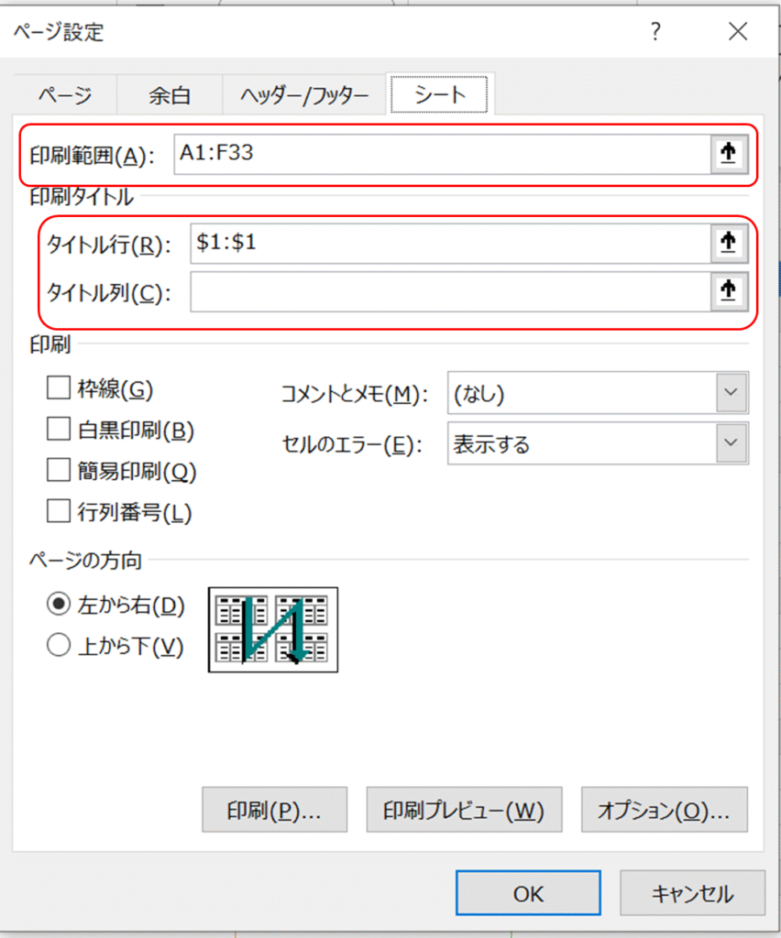Click the range selector arrow for タイトル列
Image resolution: width=781 pixels, height=938 pixels.
tap(729, 291)
